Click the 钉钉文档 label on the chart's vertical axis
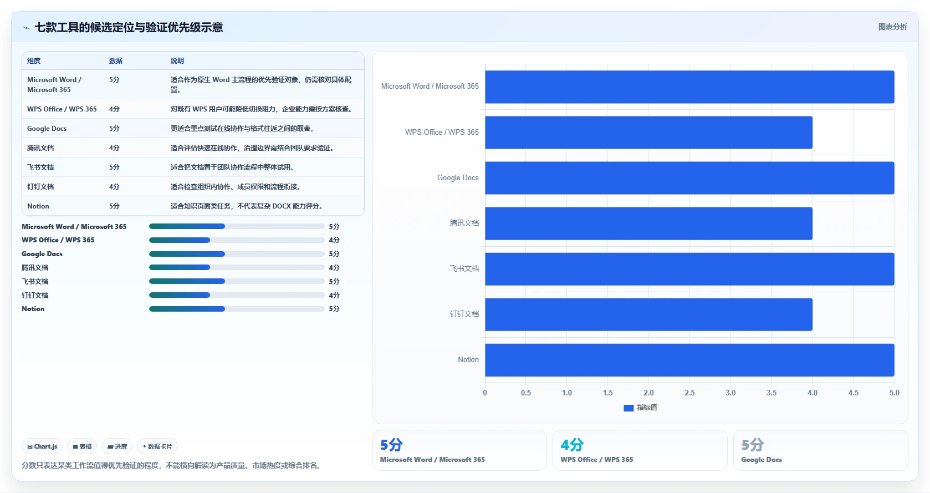 (x=464, y=314)
